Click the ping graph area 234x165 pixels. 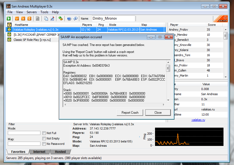(189, 137)
